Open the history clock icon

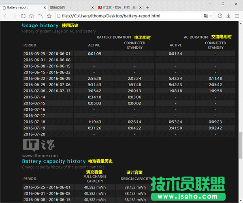[220, 16]
